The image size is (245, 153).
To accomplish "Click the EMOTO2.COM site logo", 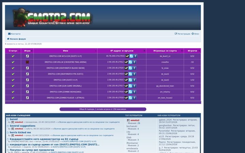I will tap(52, 17).
